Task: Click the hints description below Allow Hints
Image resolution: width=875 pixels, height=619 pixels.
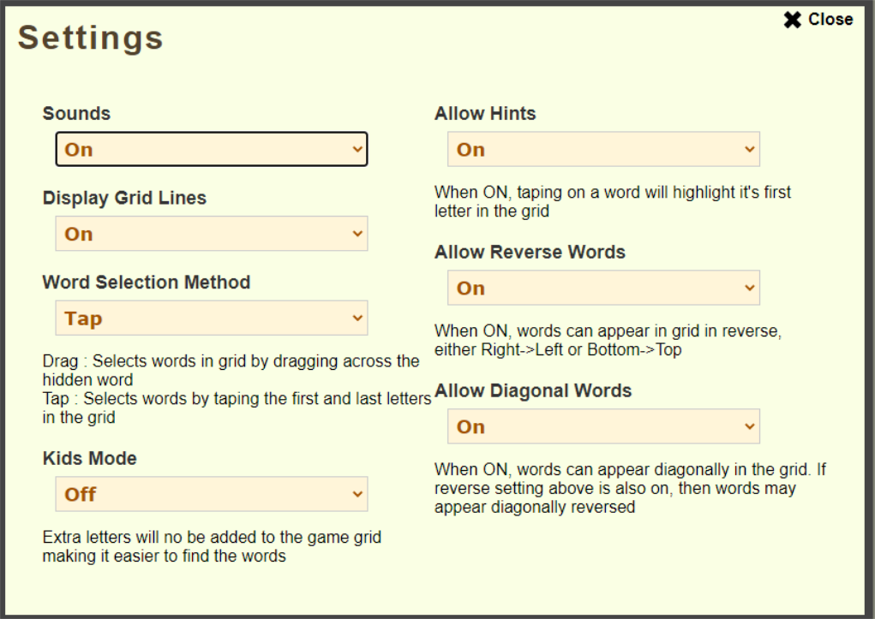Action: pos(612,201)
